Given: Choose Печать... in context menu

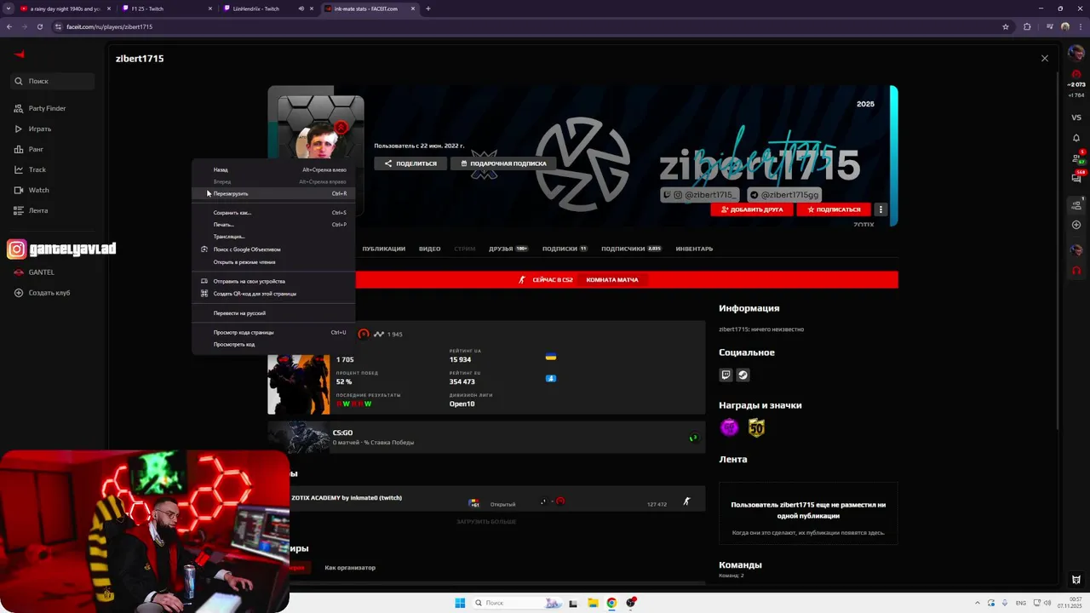Looking at the screenshot, I should [x=272, y=225].
